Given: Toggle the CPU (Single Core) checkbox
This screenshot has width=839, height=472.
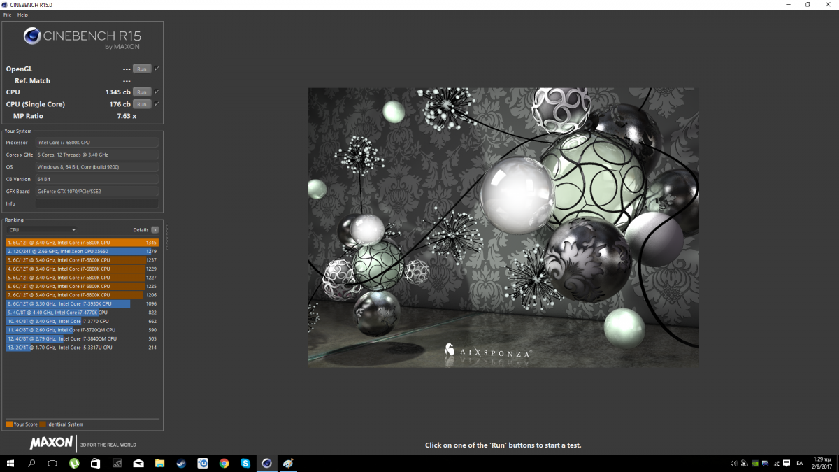Looking at the screenshot, I should point(157,103).
